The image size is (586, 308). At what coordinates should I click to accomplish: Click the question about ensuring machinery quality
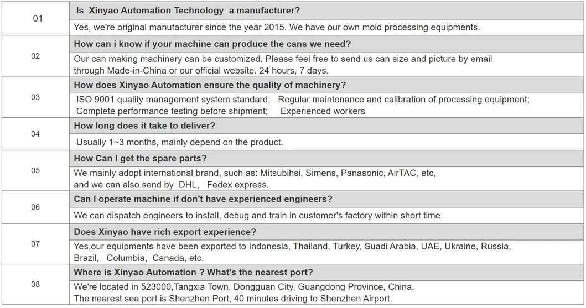210,85
